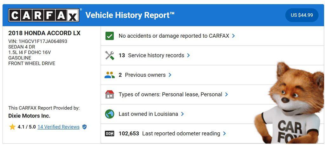Click the odometer icon

click(x=109, y=134)
